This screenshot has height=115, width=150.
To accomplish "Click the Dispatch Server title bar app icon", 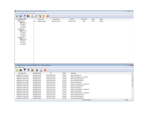I will [15, 11].
